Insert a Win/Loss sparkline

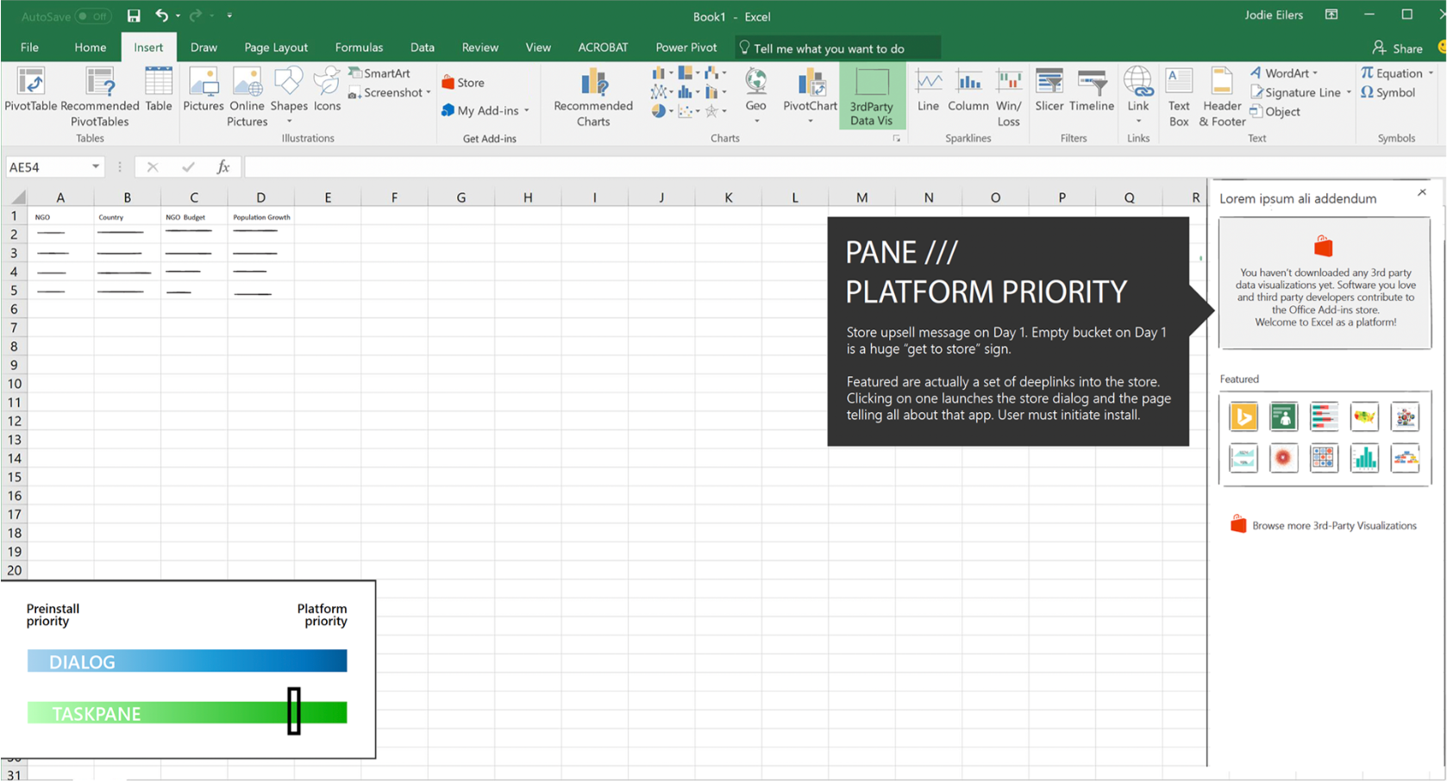pos(1008,97)
